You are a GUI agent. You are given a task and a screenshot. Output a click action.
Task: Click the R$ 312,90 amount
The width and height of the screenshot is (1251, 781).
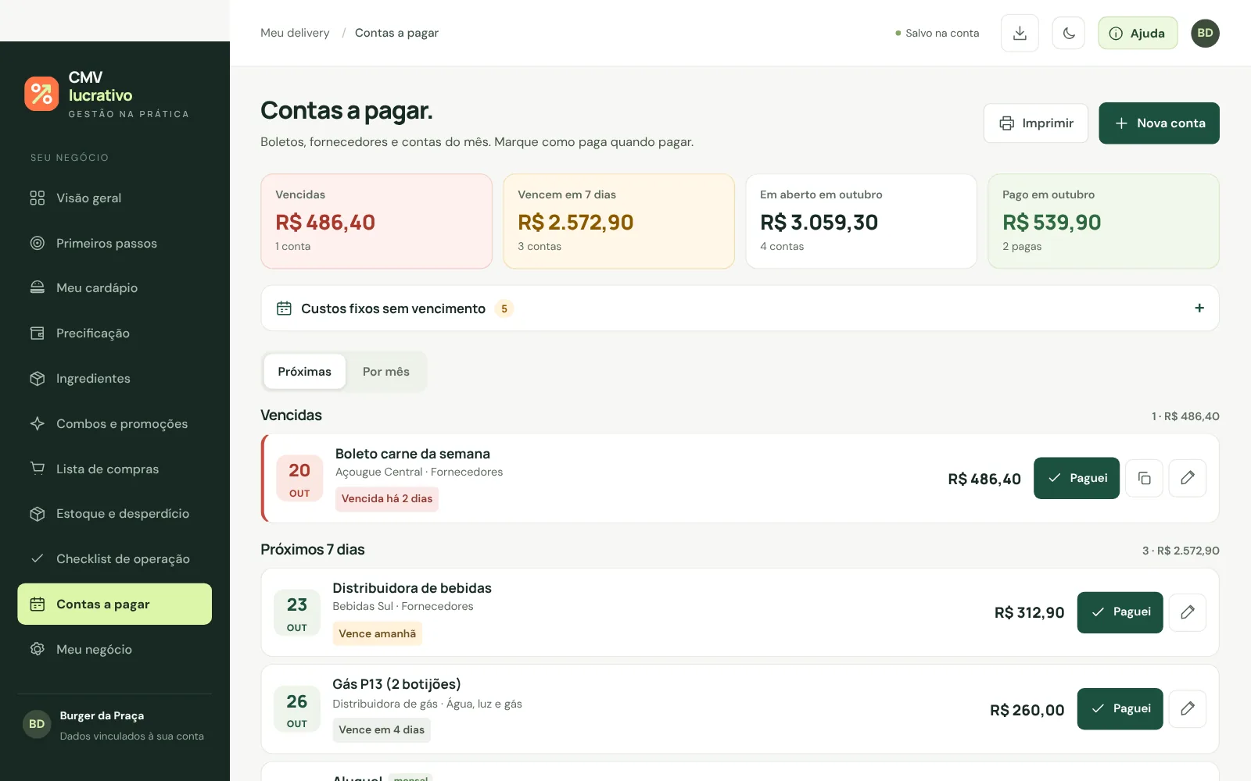pos(1029,613)
